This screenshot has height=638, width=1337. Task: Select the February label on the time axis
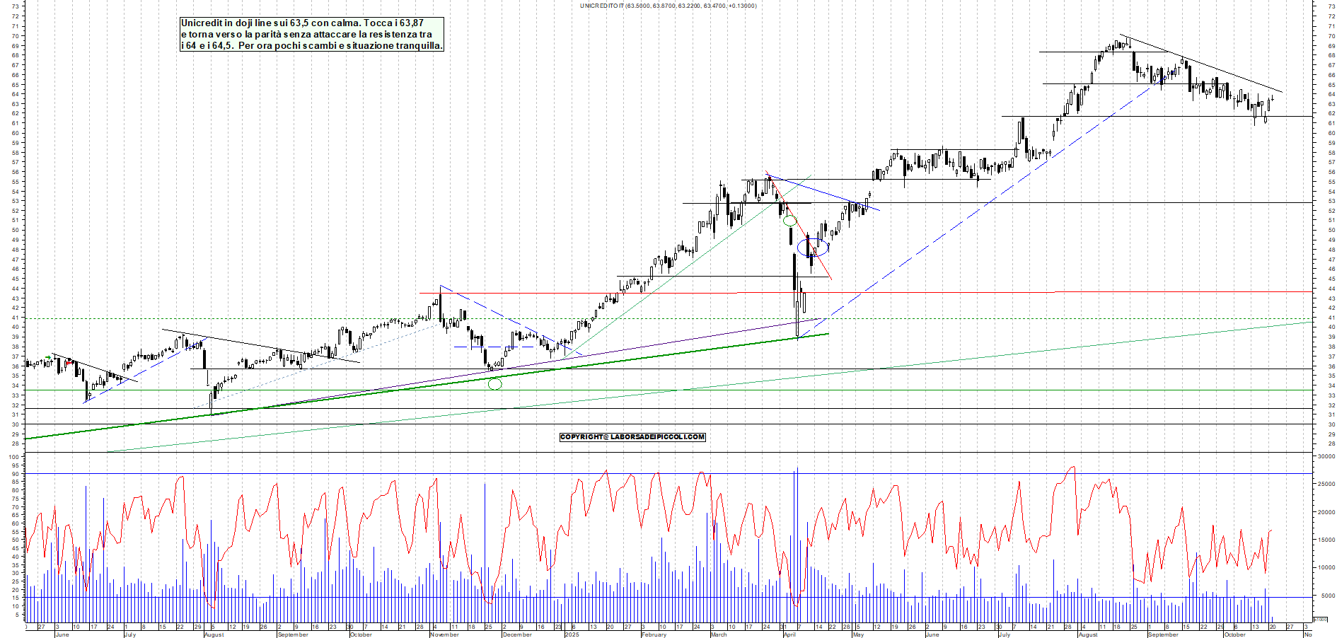click(x=654, y=634)
